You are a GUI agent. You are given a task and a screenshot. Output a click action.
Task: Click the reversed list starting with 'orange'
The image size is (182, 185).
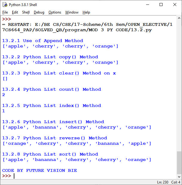[x=77, y=144]
